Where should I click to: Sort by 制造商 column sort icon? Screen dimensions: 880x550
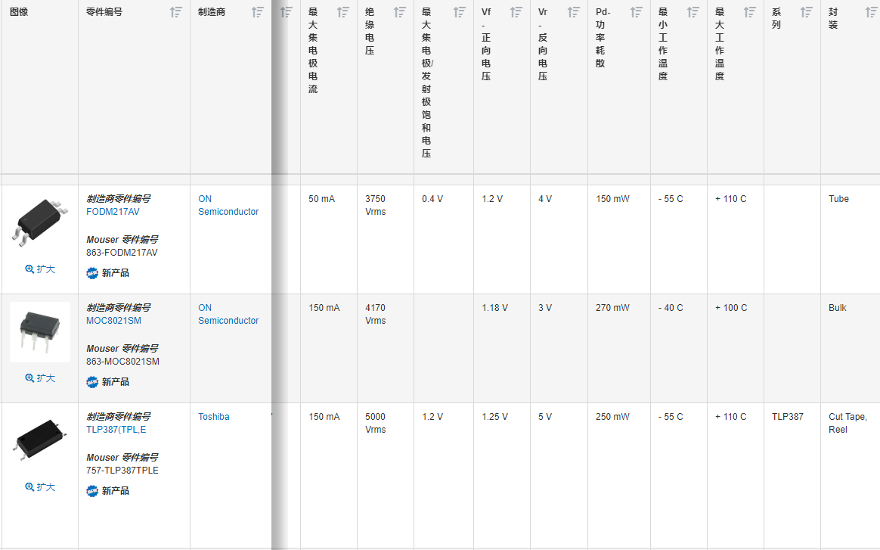pos(258,12)
